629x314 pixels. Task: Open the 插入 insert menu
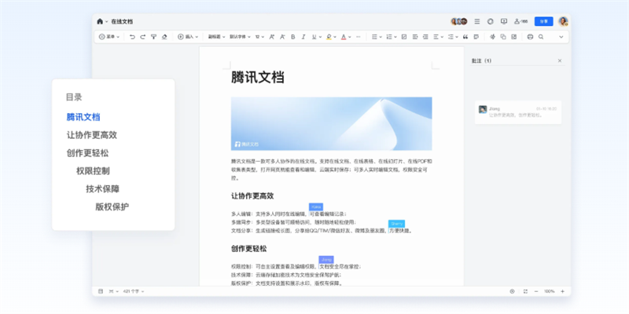click(188, 37)
